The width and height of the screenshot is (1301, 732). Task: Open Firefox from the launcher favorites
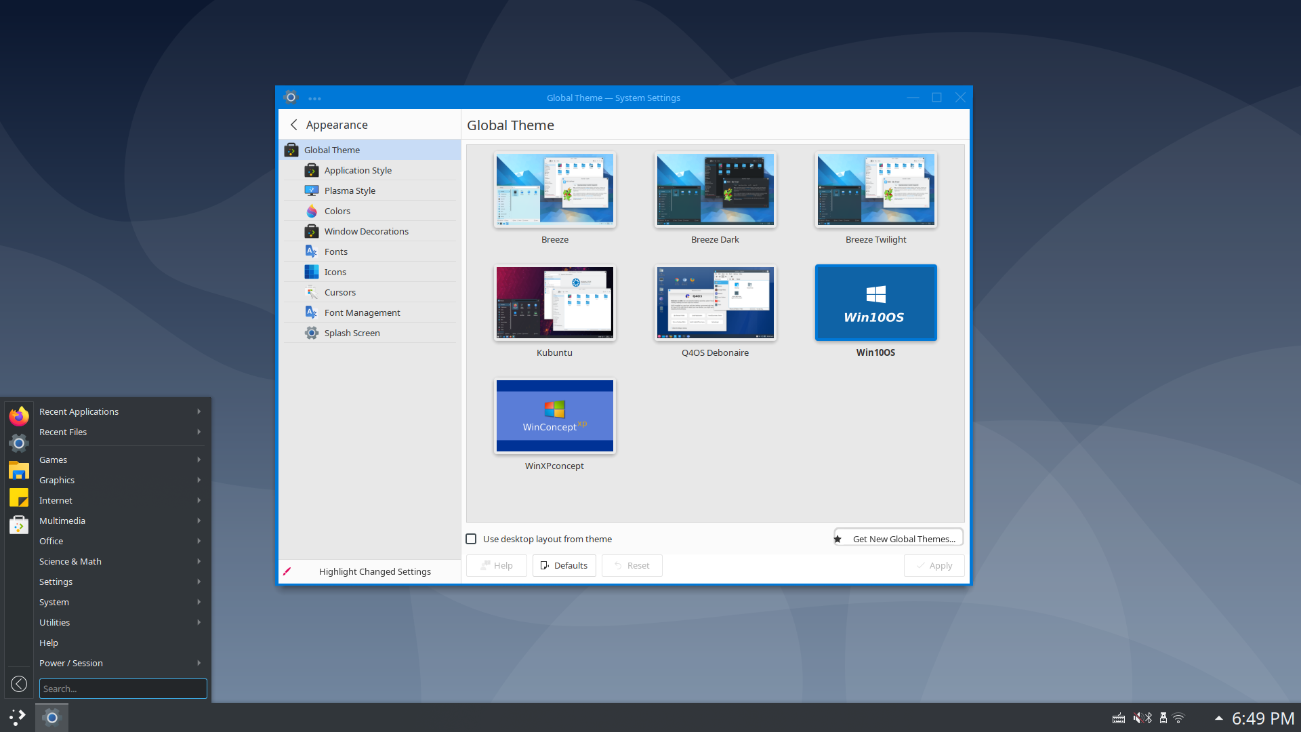coord(19,416)
